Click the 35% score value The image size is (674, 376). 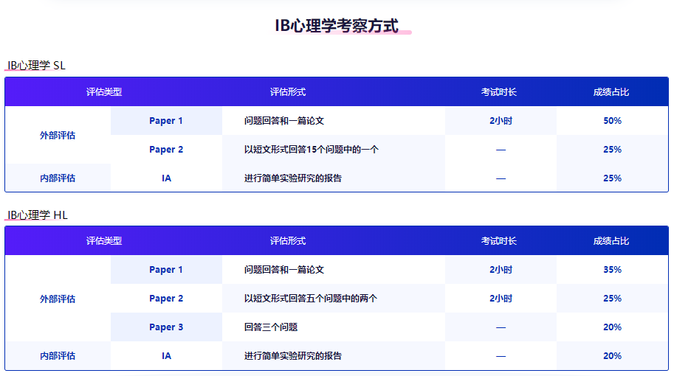[612, 270]
